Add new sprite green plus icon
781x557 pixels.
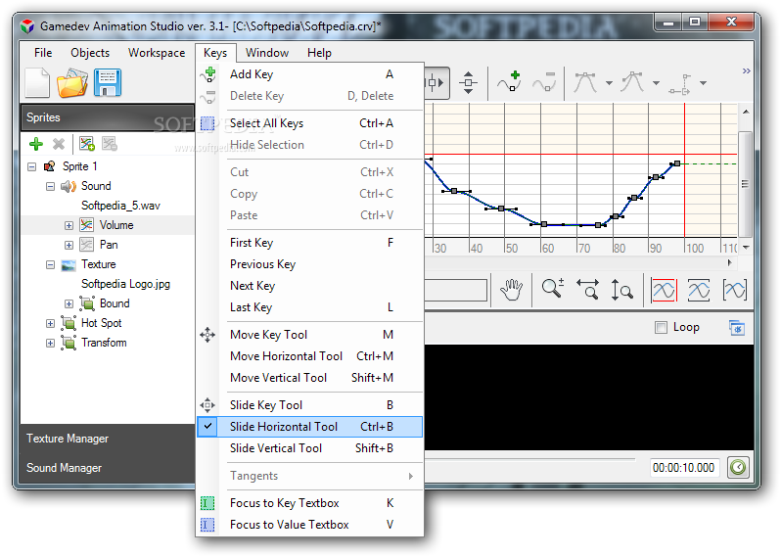tap(36, 145)
